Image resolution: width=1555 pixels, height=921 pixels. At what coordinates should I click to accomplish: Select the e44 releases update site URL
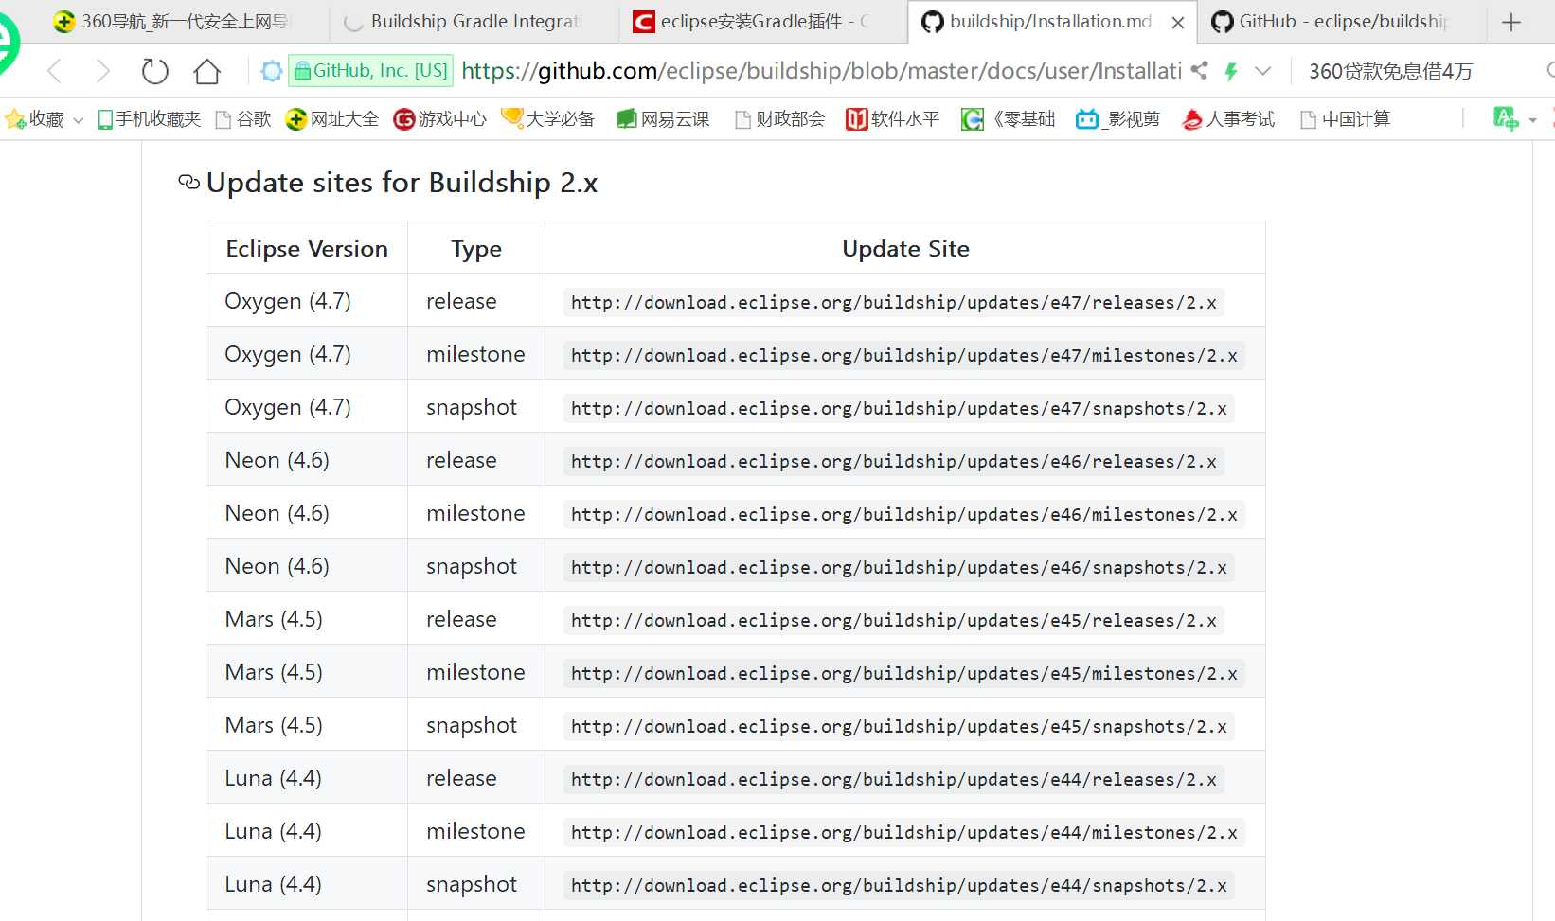[893, 780]
